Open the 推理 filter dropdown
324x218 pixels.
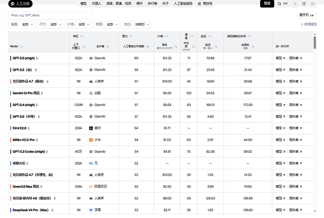point(106,24)
